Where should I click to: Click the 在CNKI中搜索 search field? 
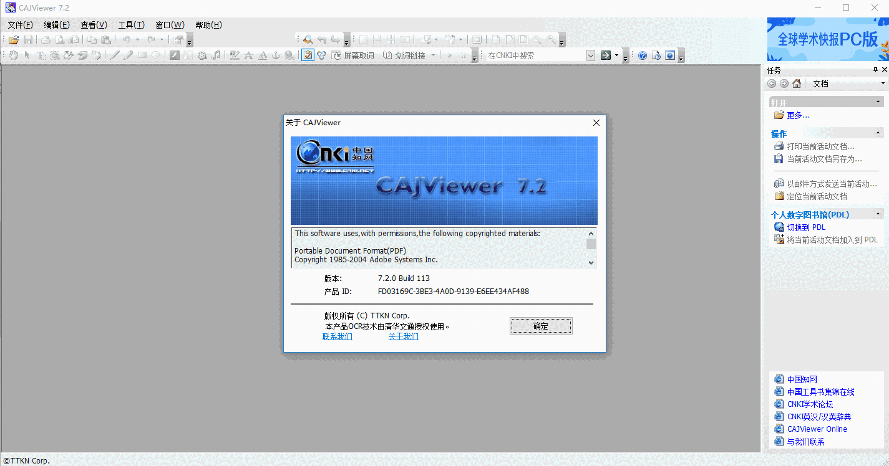[536, 55]
